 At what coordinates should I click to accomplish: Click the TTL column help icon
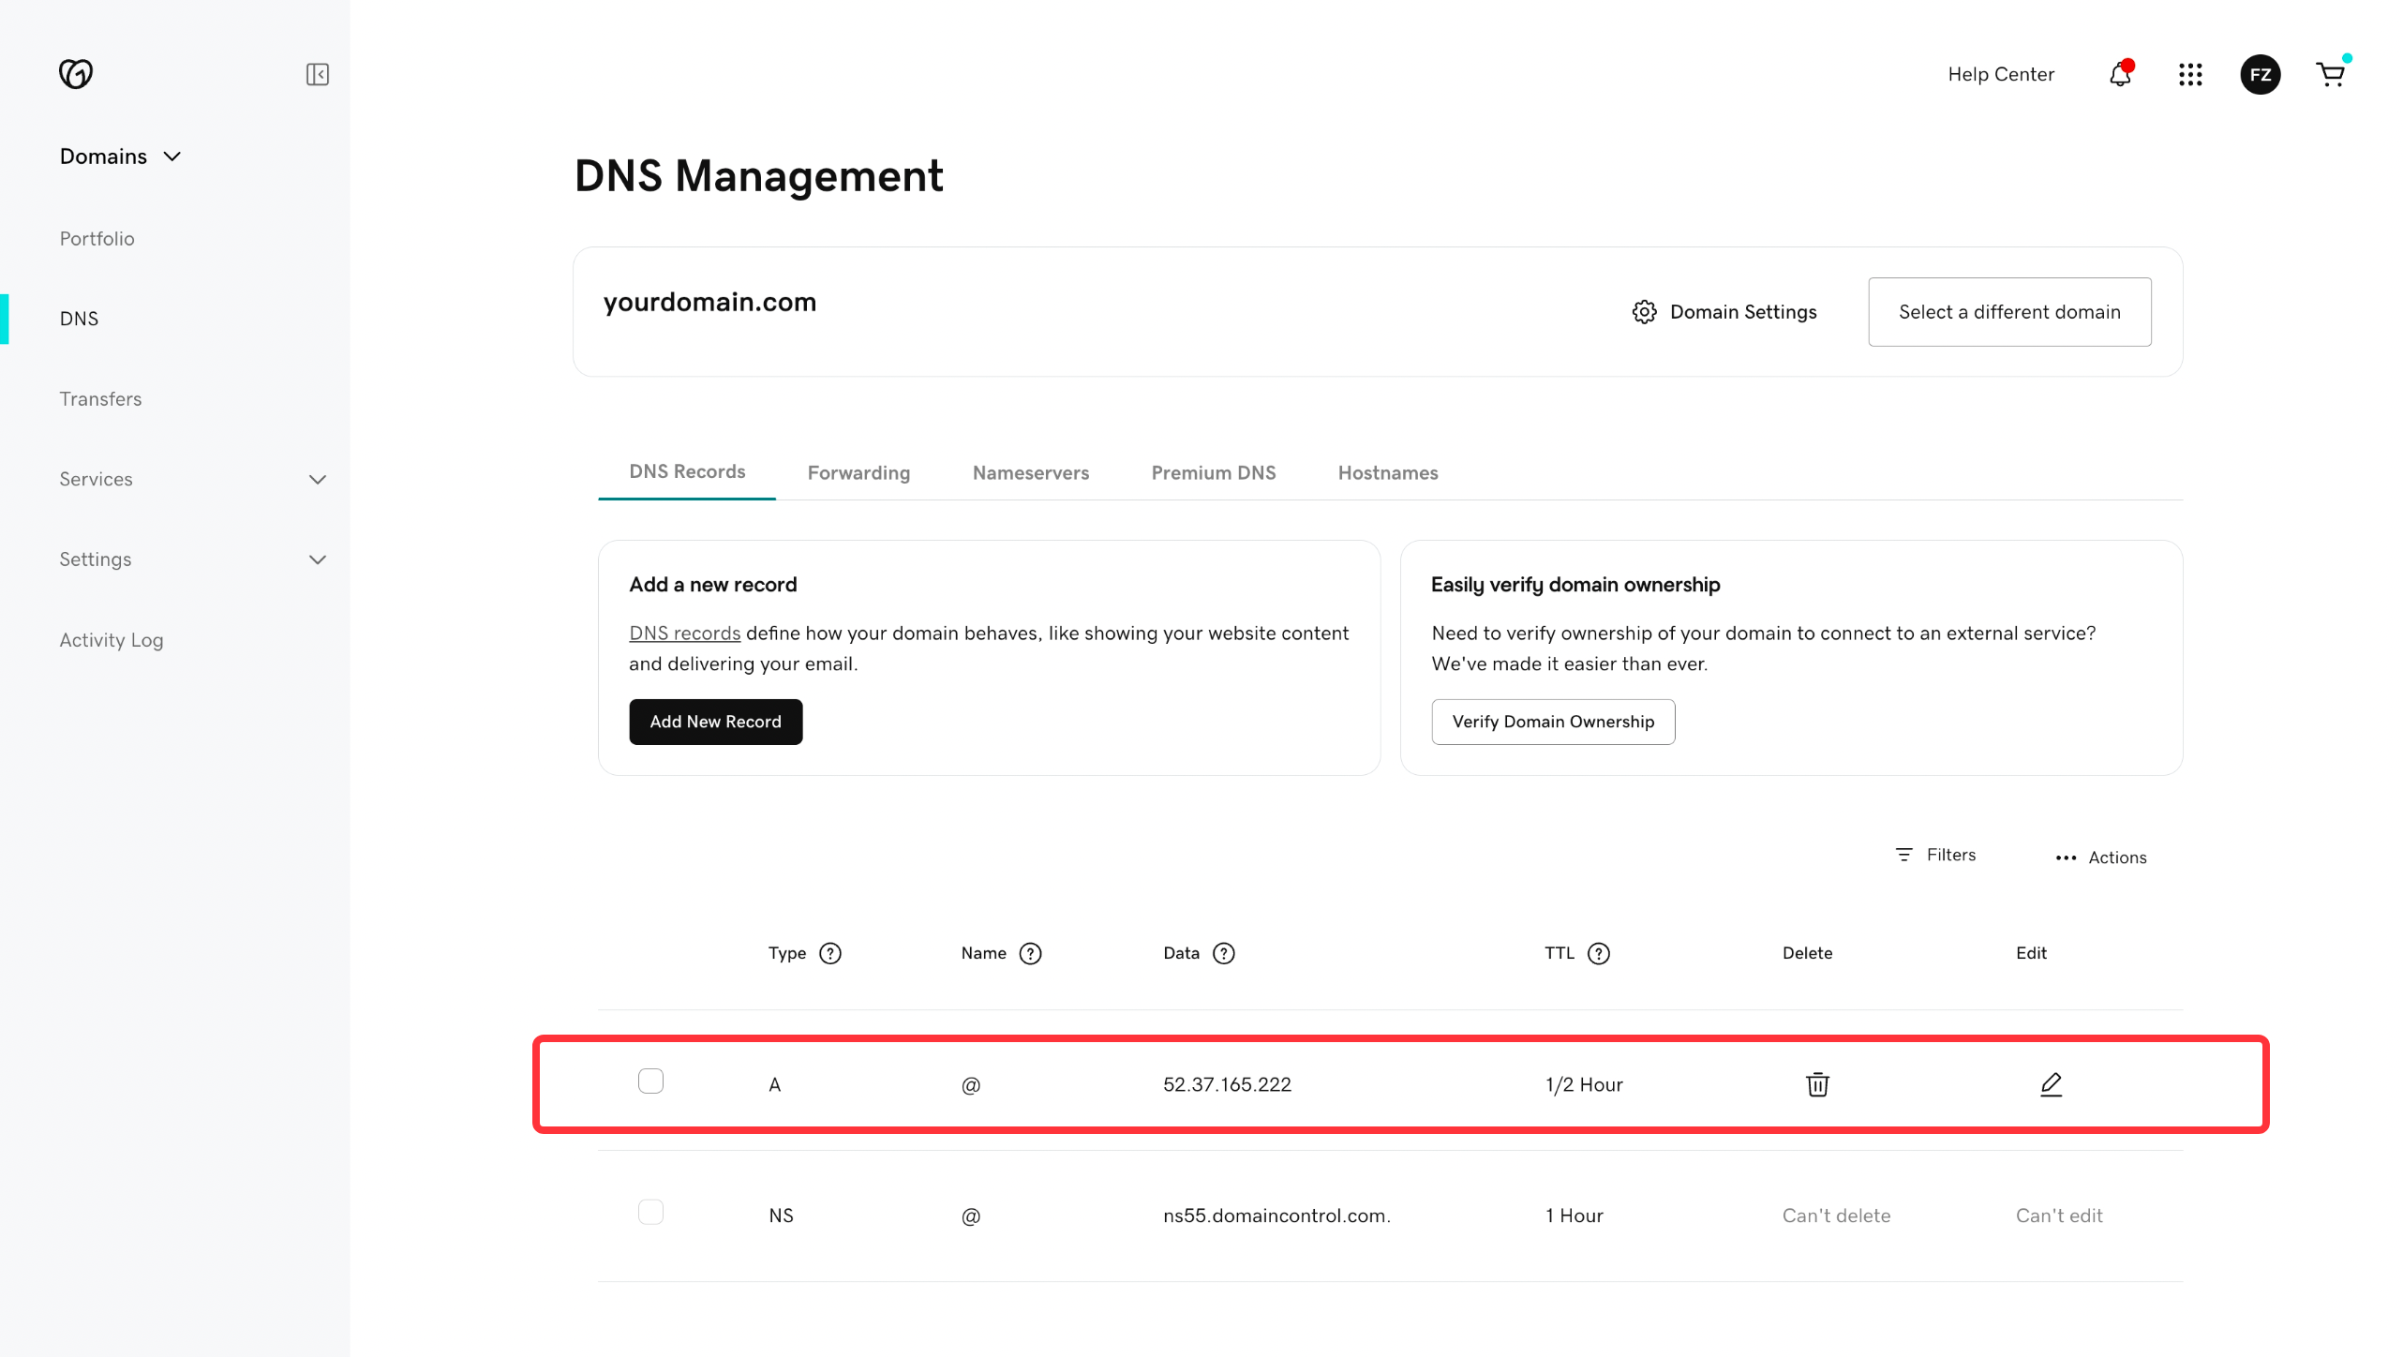click(x=1598, y=953)
